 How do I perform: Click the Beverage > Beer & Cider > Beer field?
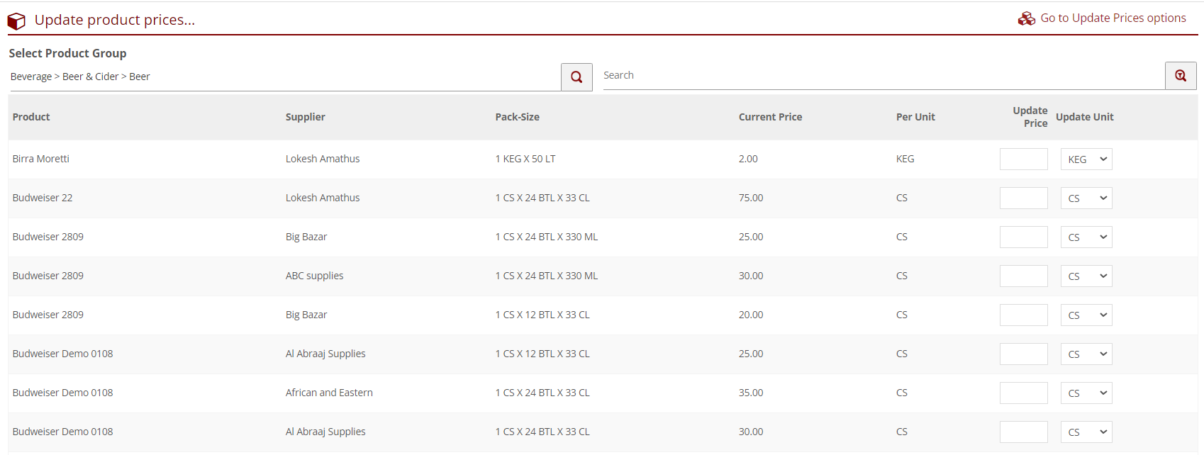click(284, 77)
